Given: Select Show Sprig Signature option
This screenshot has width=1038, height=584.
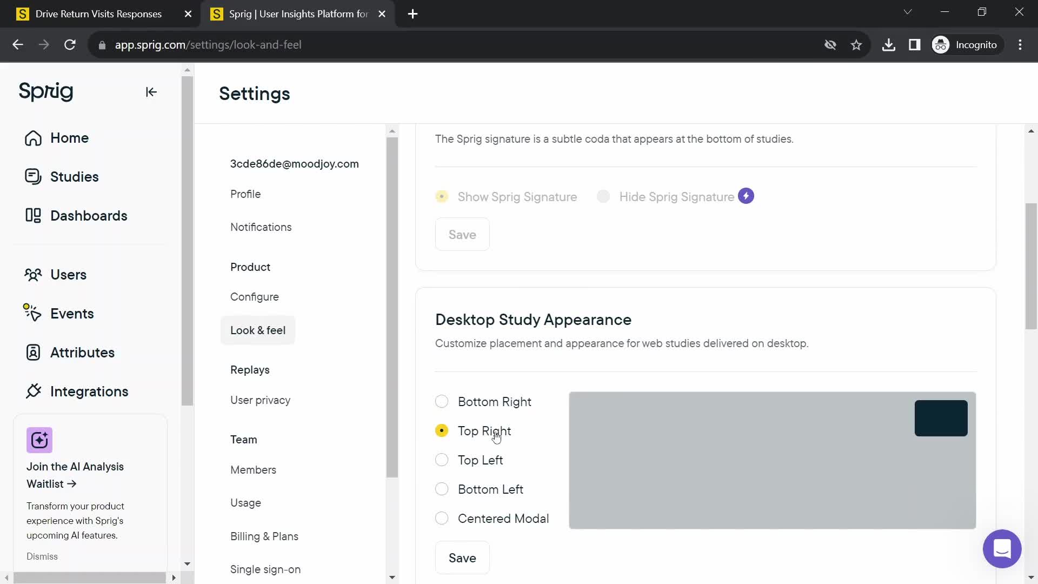Looking at the screenshot, I should [442, 196].
